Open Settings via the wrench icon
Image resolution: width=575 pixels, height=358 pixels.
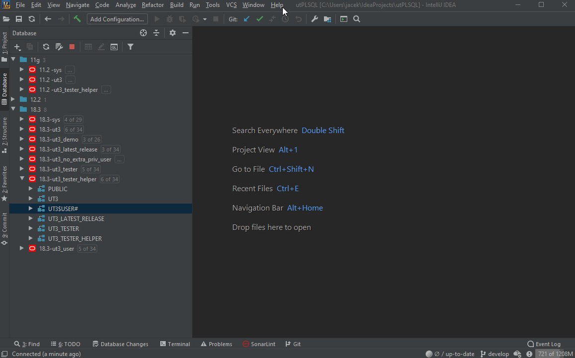click(x=314, y=19)
